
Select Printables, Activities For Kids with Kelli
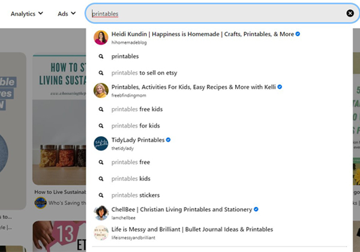pyautogui.click(x=219, y=91)
